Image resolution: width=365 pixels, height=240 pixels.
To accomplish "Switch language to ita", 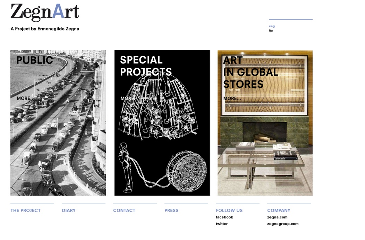I will click(271, 31).
